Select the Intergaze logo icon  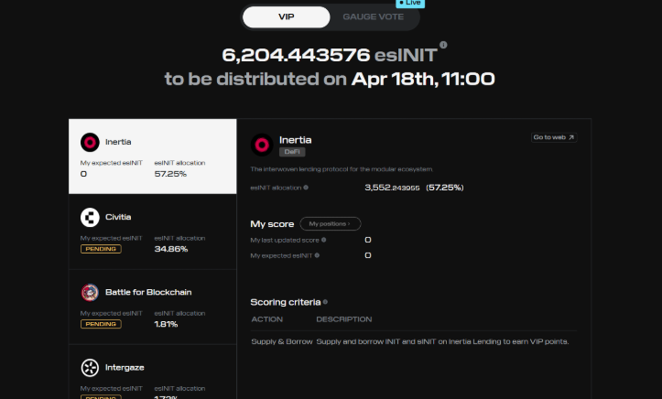pos(90,368)
